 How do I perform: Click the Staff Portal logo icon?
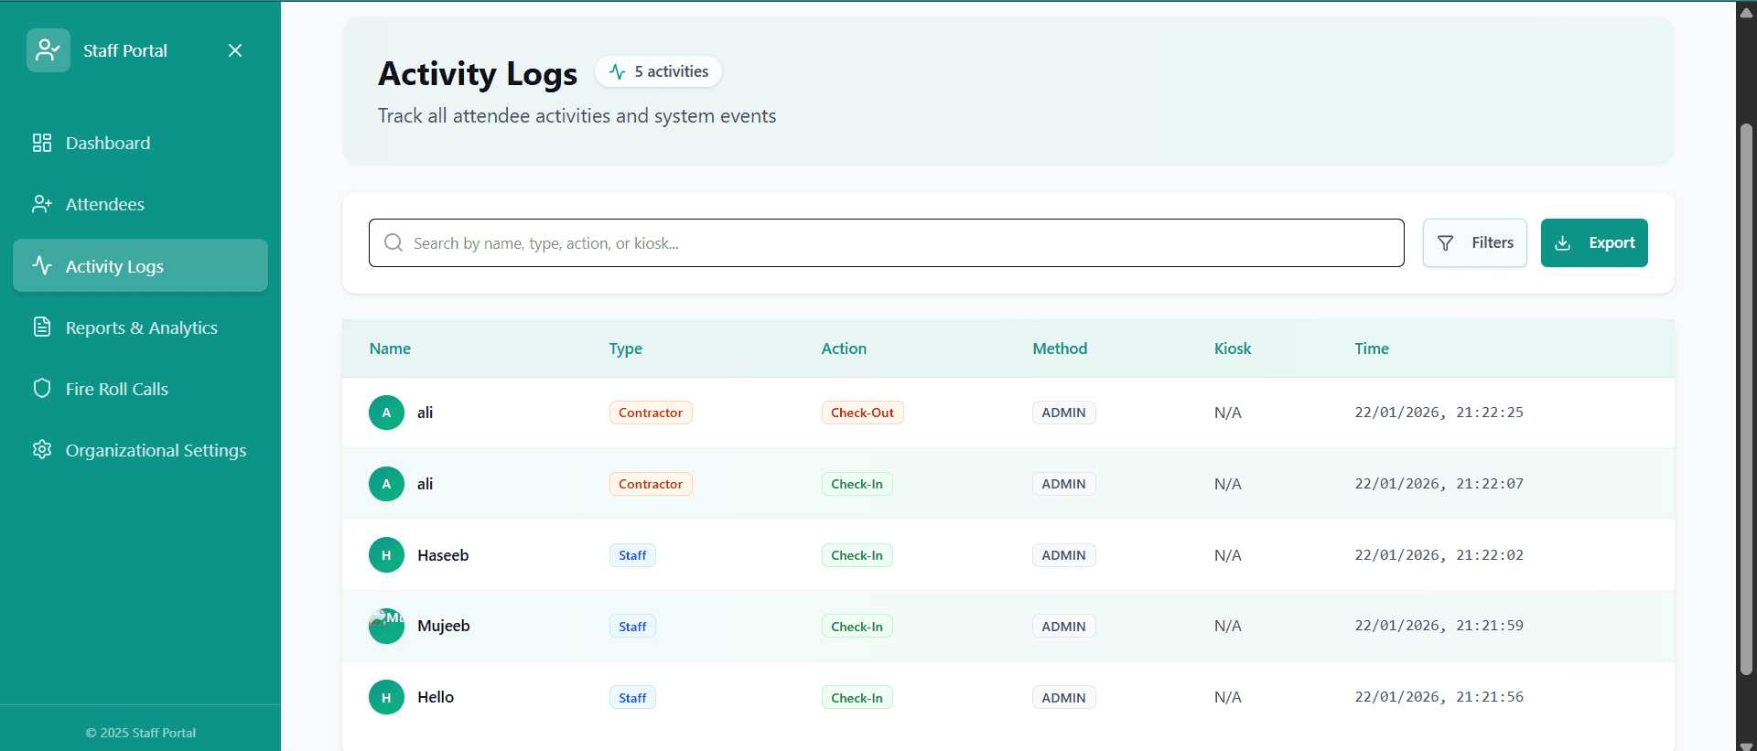pos(49,50)
